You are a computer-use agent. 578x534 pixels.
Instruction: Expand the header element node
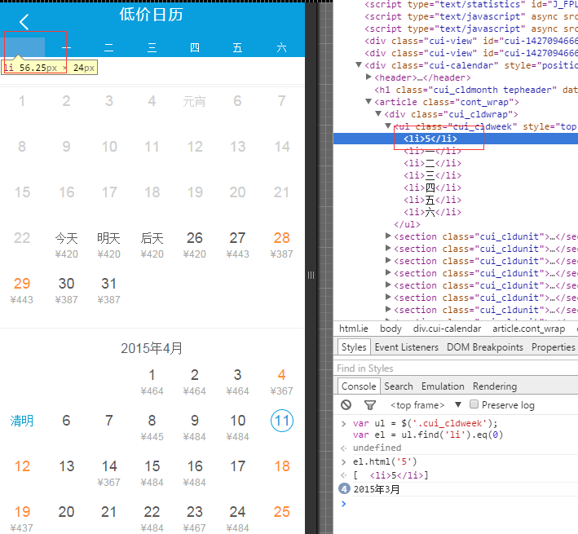click(369, 77)
